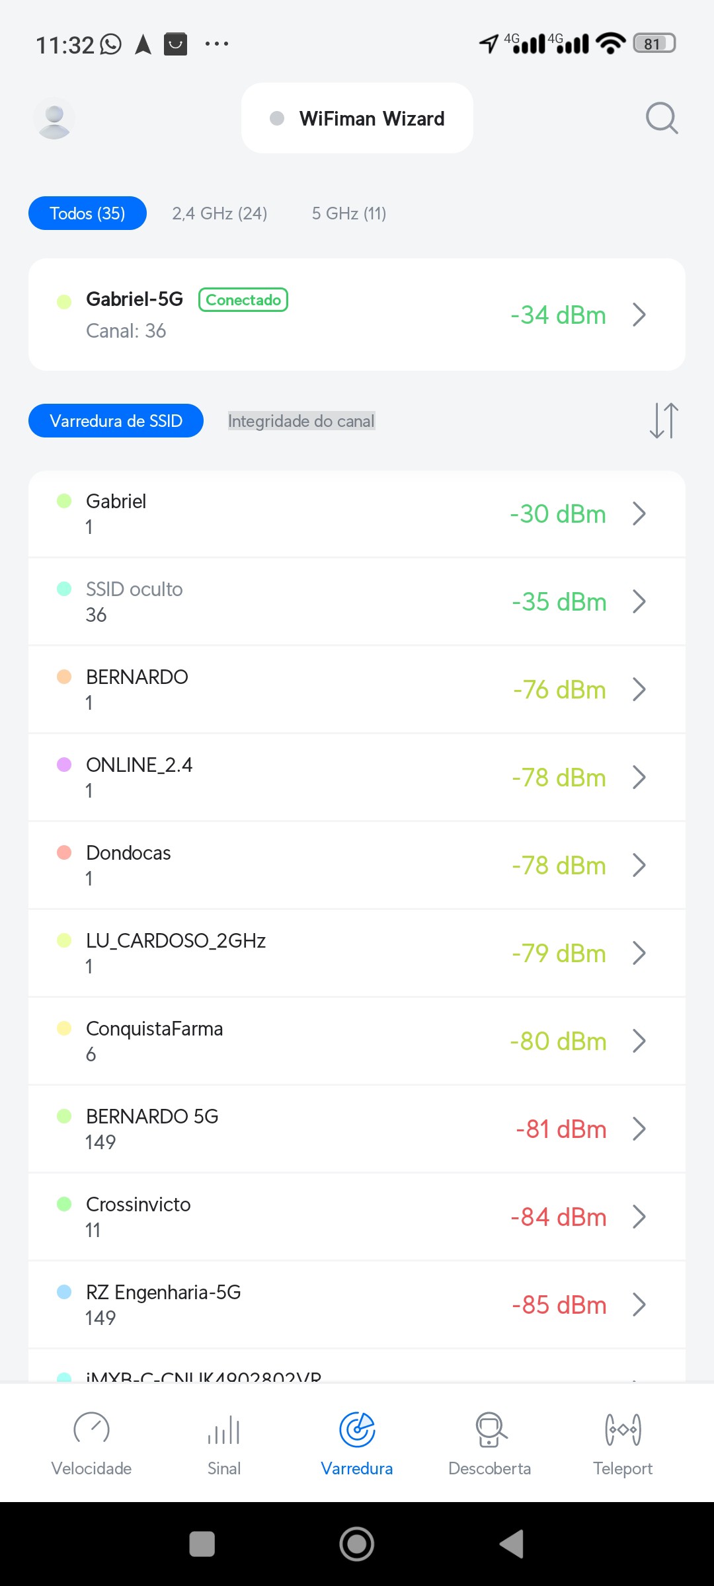Image resolution: width=714 pixels, height=1586 pixels.
Task: Filter networks by 5 GHz (11)
Action: pyautogui.click(x=349, y=213)
